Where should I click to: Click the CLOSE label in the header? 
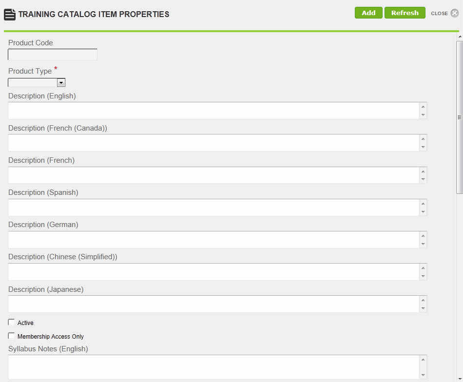pos(440,14)
